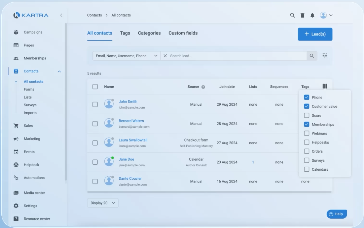Open Surveys under Contacts
Viewport: 364px width, 228px height.
point(30,105)
